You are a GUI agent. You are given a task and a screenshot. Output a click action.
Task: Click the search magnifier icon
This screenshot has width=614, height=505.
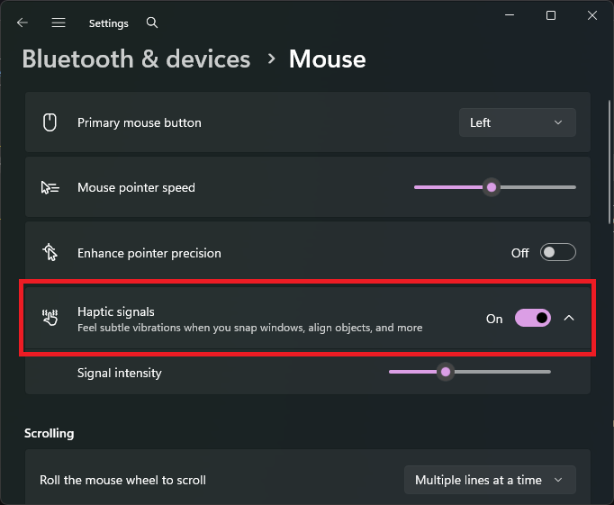(152, 23)
